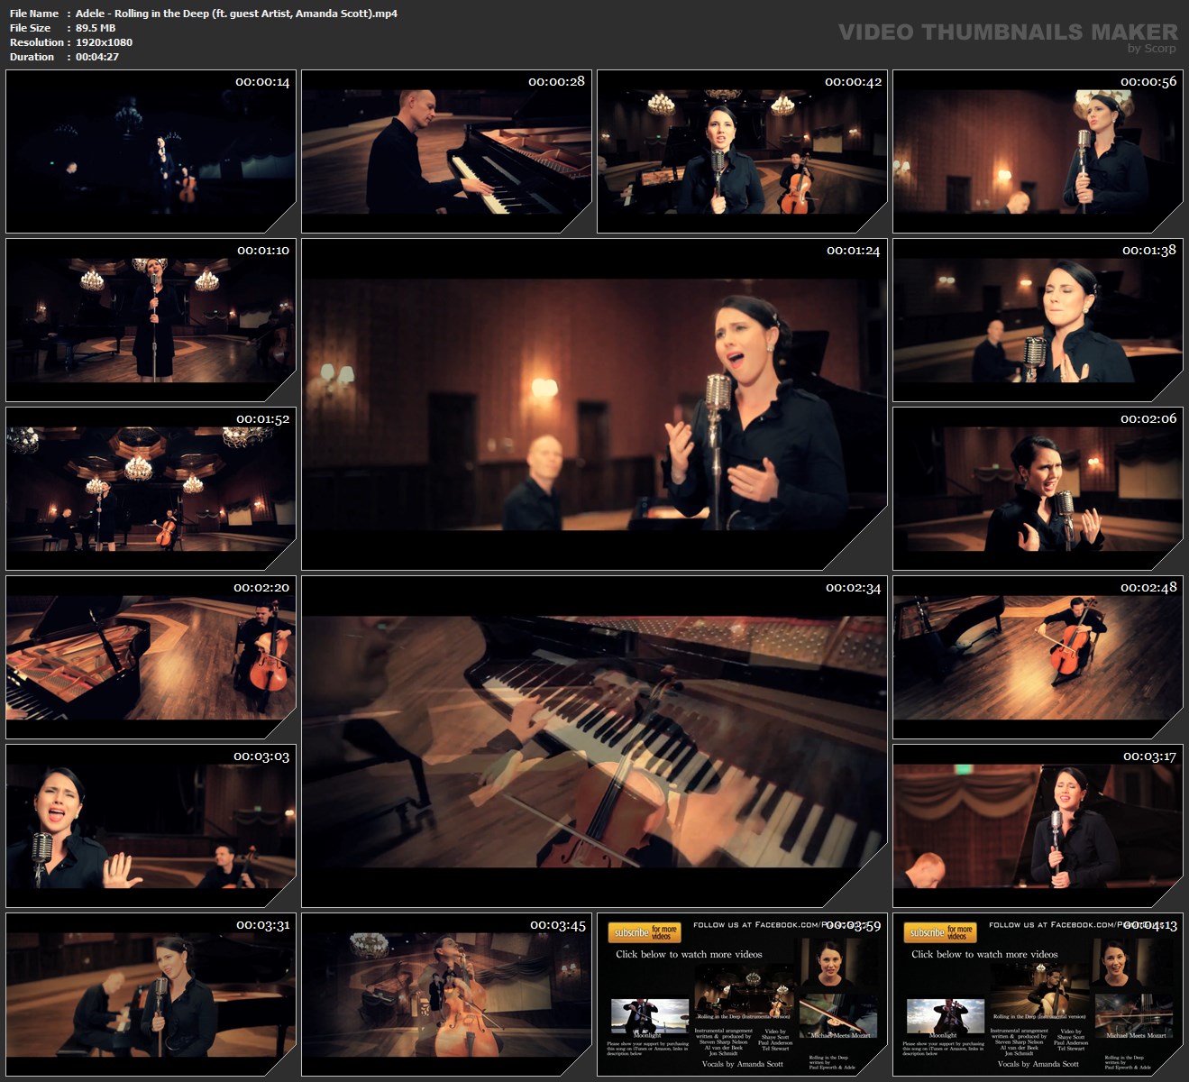Screen dimensions: 1189x1082
Task: Open the thumbnail stamped 00:03:03
Action: point(151,826)
